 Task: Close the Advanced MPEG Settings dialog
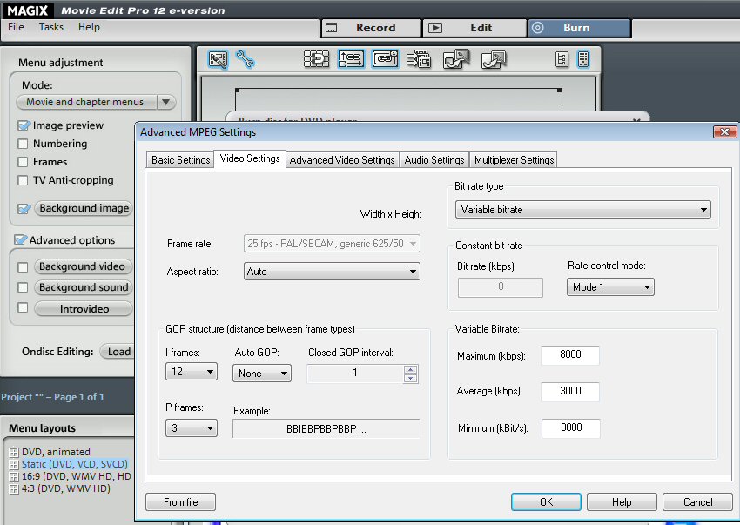(x=724, y=132)
